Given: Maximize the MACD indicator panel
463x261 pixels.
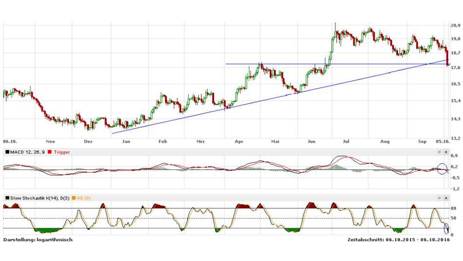Looking at the screenshot, I should [439, 152].
